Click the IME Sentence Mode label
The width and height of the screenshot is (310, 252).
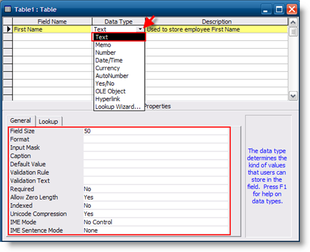37,231
